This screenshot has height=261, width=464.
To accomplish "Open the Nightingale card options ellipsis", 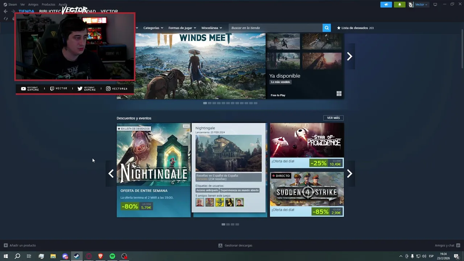I will click(186, 126).
